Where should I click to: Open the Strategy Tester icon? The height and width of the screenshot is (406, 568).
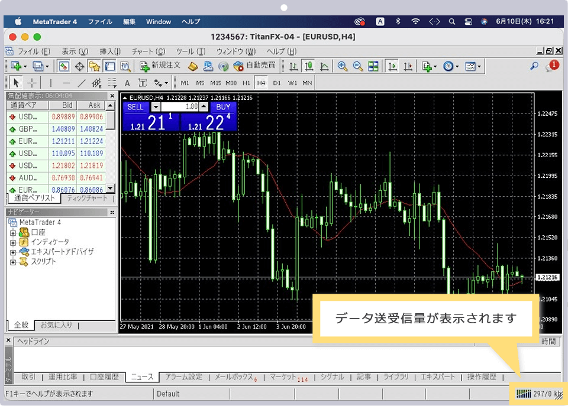(125, 66)
